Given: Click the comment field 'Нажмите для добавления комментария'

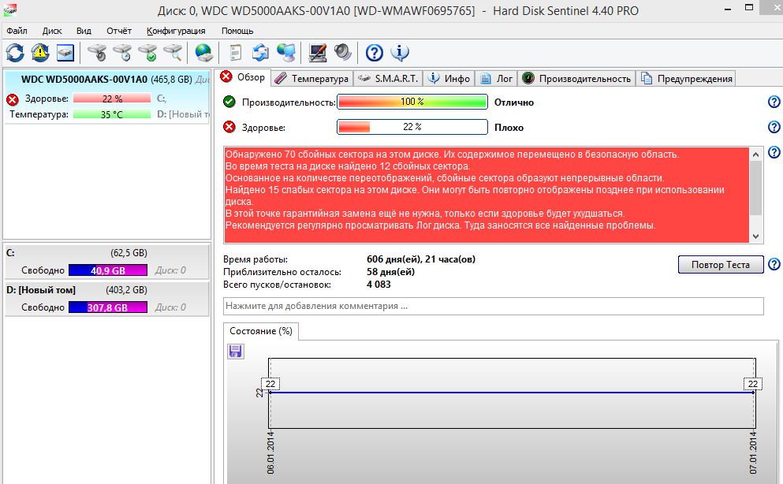Looking at the screenshot, I should click(x=494, y=307).
